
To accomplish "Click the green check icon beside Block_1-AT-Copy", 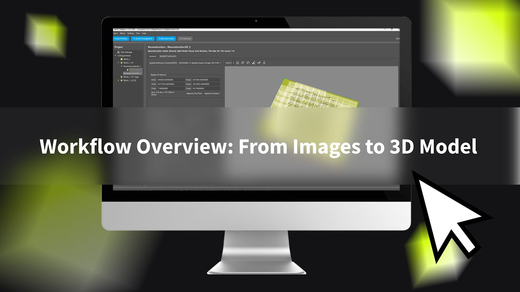I will tap(121, 77).
